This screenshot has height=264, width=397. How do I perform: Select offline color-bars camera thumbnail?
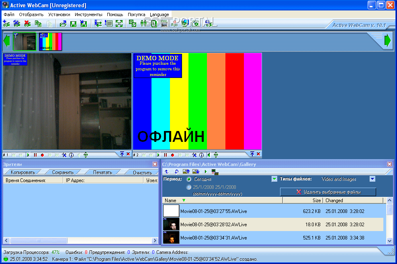[50, 41]
